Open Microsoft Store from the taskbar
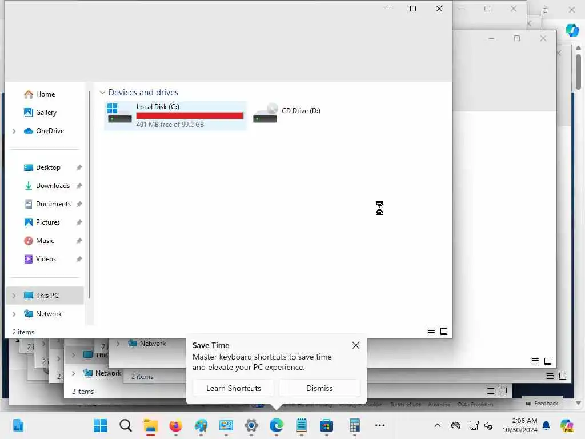585x439 pixels. click(x=326, y=425)
